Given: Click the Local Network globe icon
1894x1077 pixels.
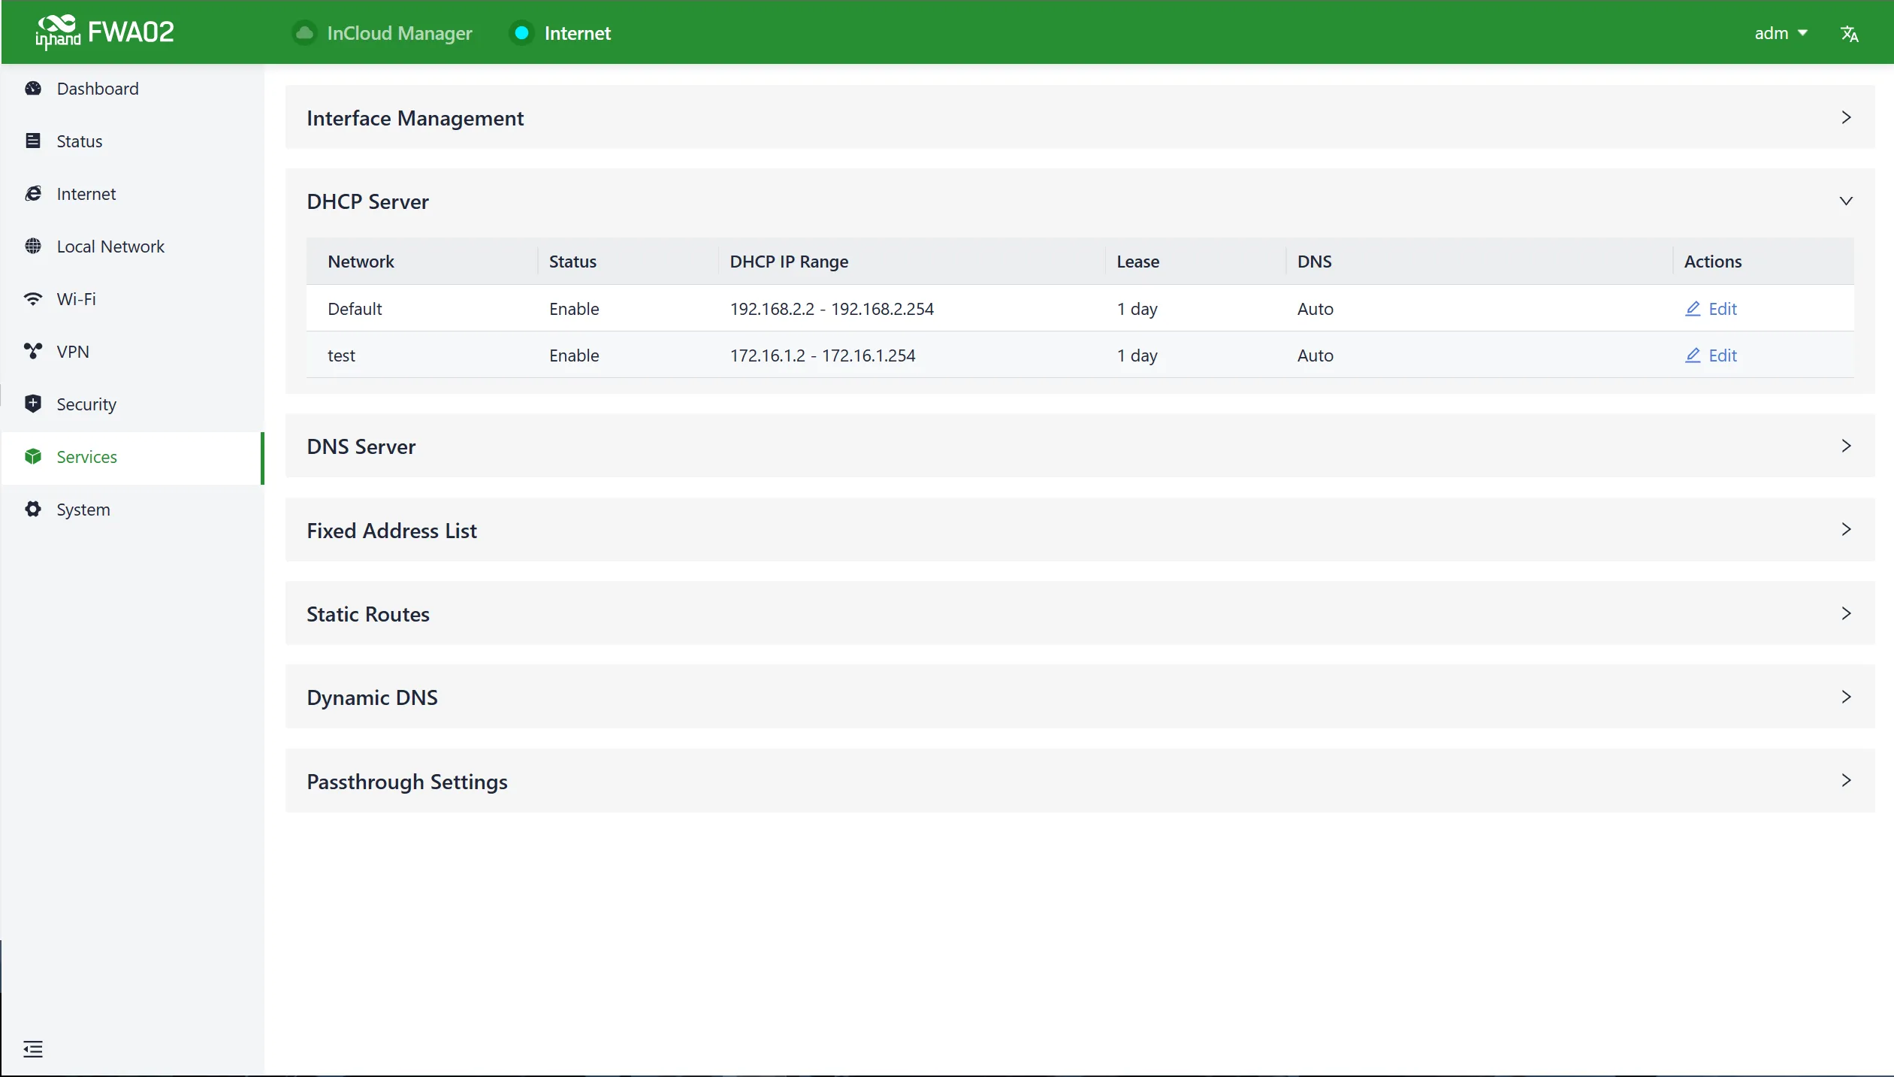Looking at the screenshot, I should pos(33,247).
